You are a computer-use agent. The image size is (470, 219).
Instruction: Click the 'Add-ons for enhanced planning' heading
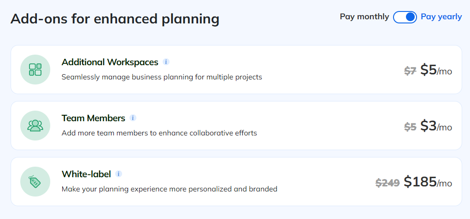pos(115,19)
